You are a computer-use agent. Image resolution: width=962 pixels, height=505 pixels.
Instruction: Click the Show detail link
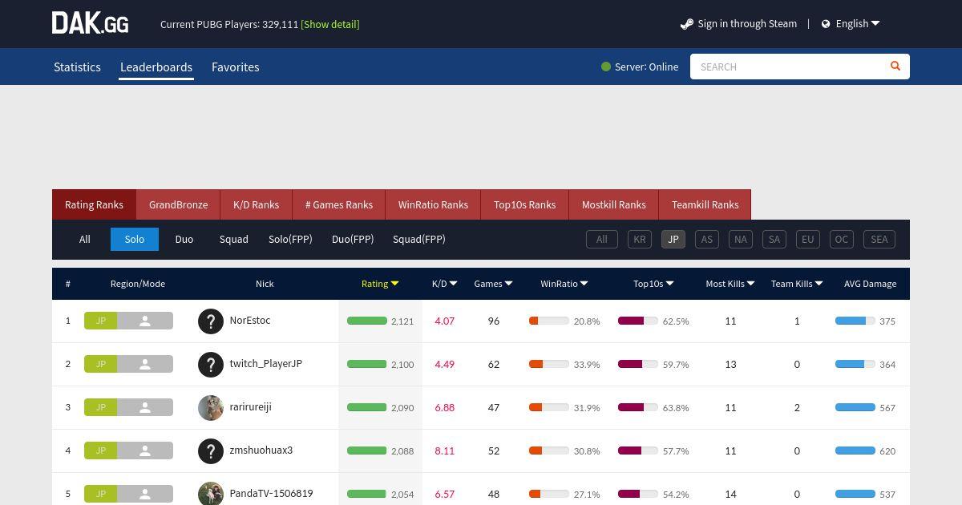pos(330,24)
